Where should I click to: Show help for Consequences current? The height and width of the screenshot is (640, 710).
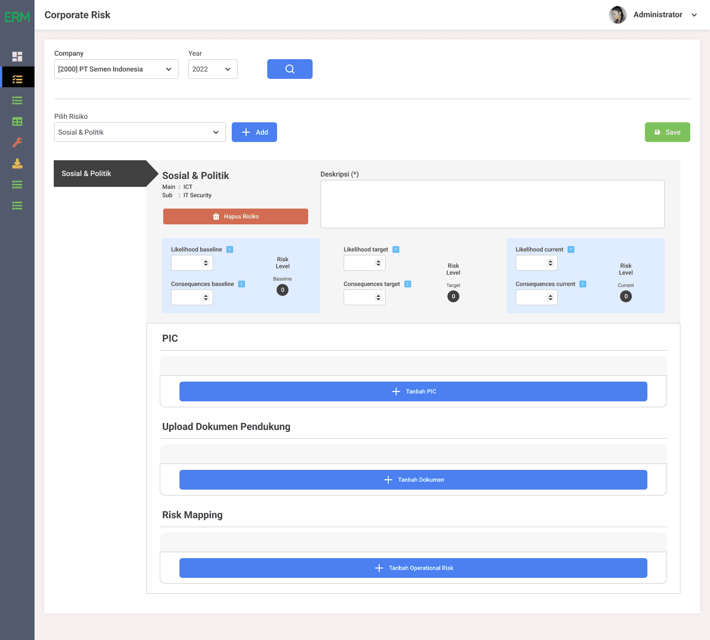click(x=583, y=284)
